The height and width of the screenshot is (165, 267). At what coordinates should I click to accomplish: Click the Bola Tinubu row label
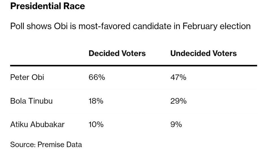click(x=31, y=101)
